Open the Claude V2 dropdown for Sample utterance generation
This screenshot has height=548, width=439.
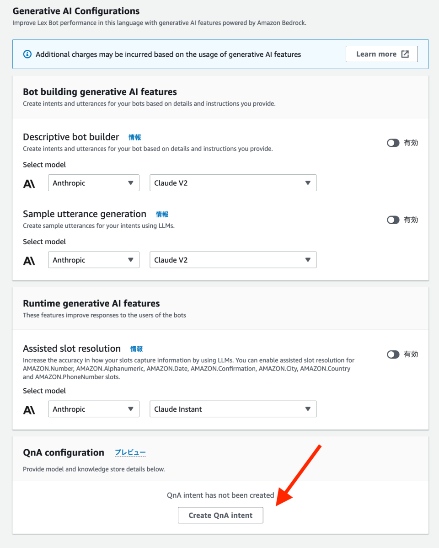click(x=233, y=259)
